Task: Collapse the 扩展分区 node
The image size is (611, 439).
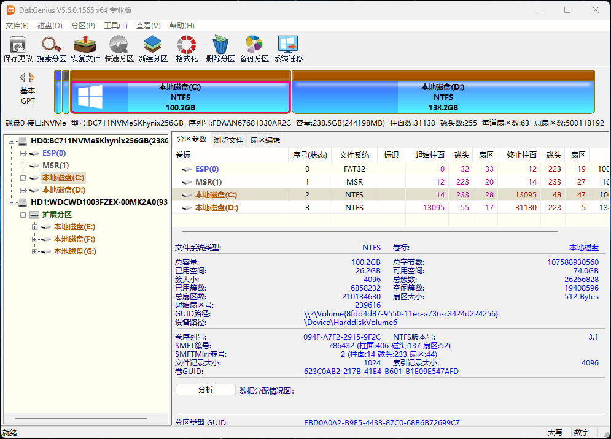Action: click(x=23, y=215)
